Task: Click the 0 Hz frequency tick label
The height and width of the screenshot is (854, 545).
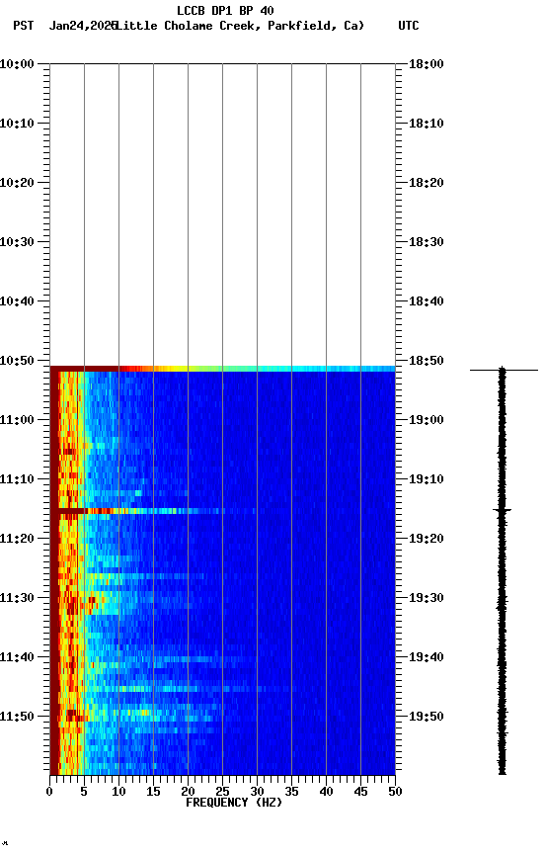Action: pos(49,792)
